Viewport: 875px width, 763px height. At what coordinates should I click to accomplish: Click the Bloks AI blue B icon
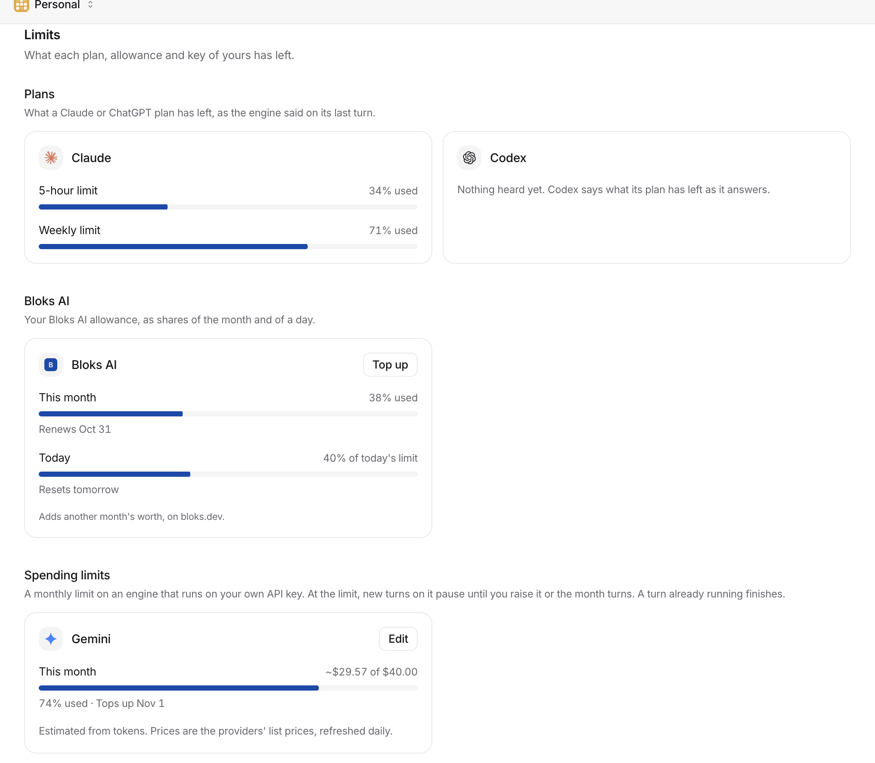pos(51,365)
